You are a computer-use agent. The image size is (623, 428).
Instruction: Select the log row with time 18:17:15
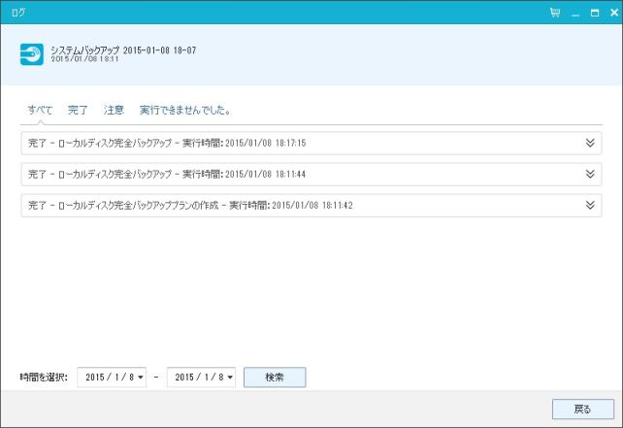pyautogui.click(x=311, y=143)
